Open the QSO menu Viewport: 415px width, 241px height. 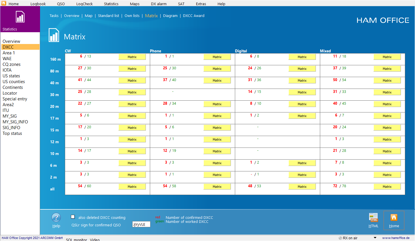[61, 4]
